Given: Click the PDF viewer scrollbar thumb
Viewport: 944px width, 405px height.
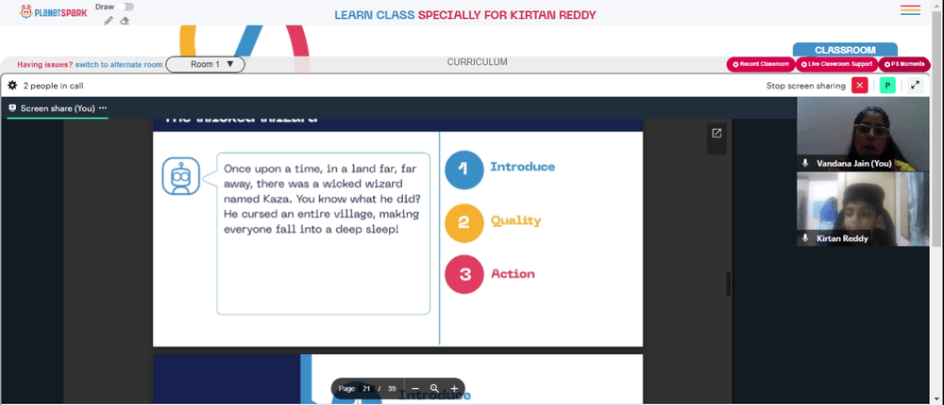Looking at the screenshot, I should point(729,283).
